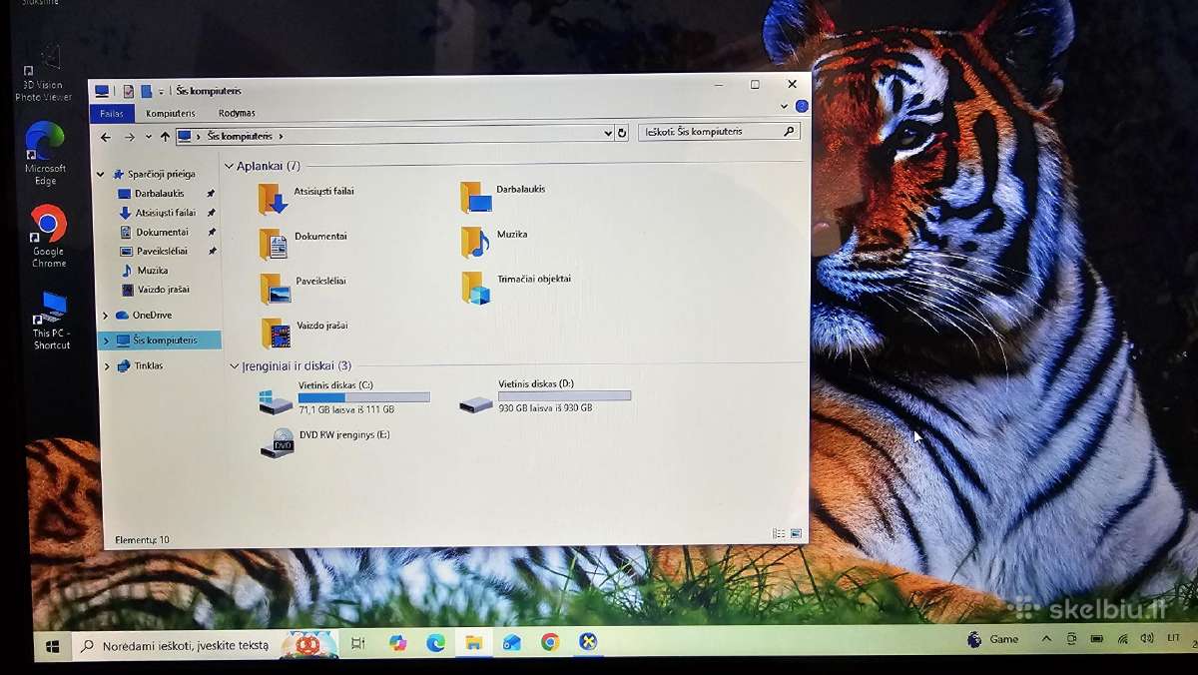Image resolution: width=1198 pixels, height=675 pixels.
Task: Select Darbalaukis in the navigation pane
Action: (160, 194)
